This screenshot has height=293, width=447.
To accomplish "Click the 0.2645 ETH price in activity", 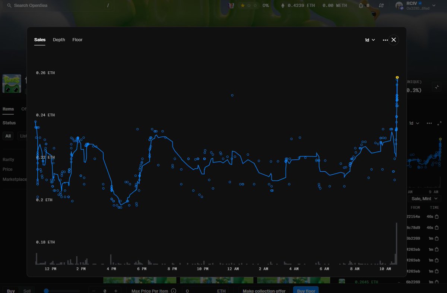I will pyautogui.click(x=367, y=282).
